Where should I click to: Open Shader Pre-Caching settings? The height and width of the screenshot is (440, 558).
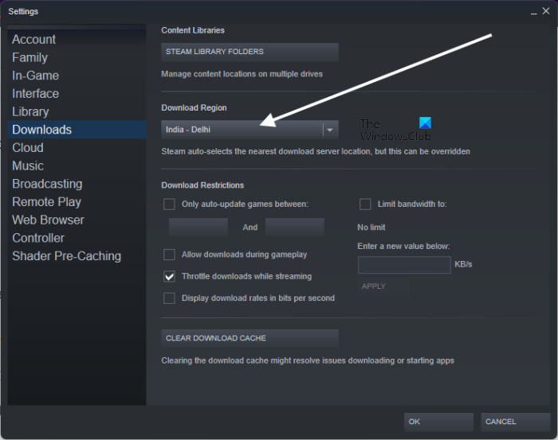coord(66,256)
